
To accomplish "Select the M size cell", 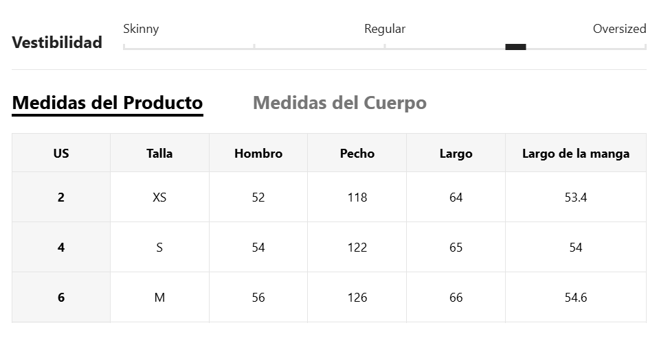I will (159, 297).
